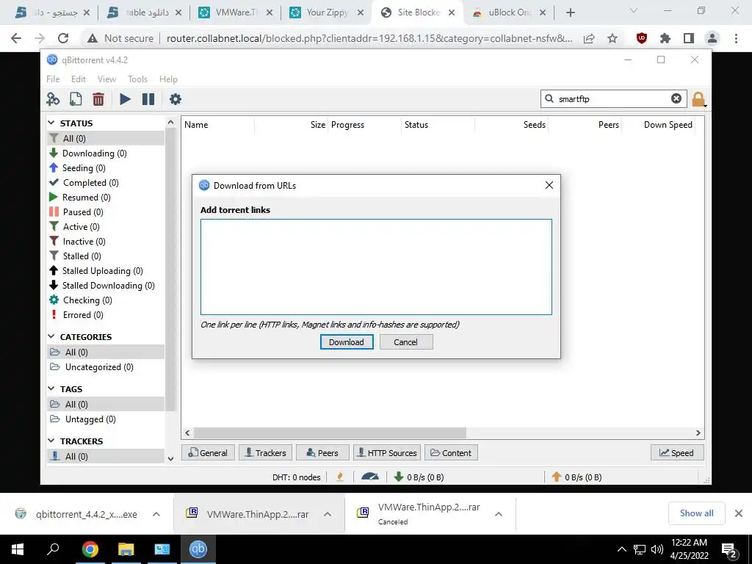Click Show all downloads
The width and height of the screenshot is (752, 564).
[x=696, y=513]
